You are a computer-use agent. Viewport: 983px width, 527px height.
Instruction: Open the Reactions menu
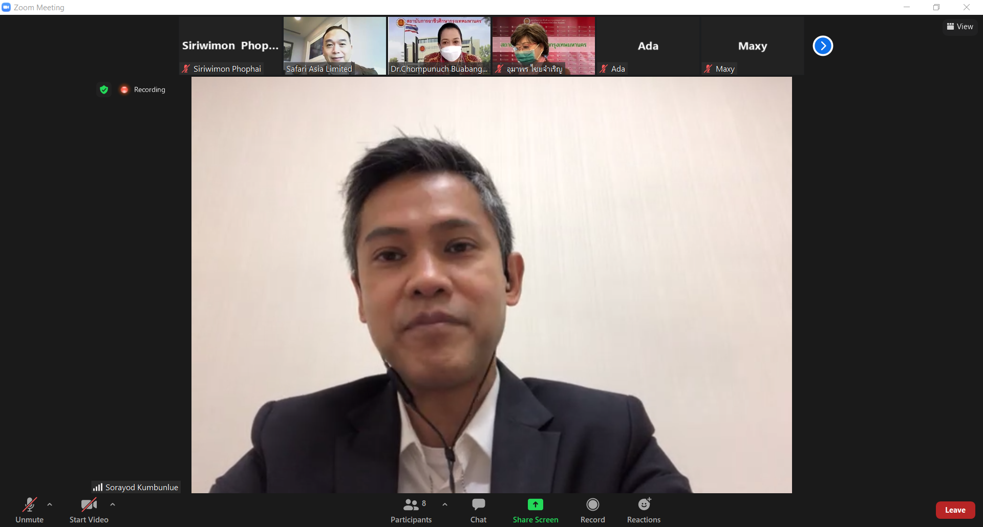tap(644, 510)
